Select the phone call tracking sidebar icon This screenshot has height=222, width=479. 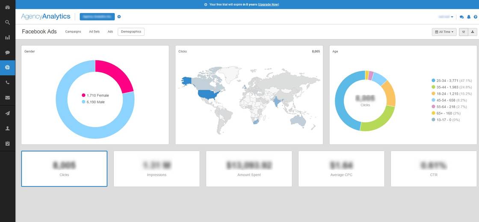(x=7, y=83)
